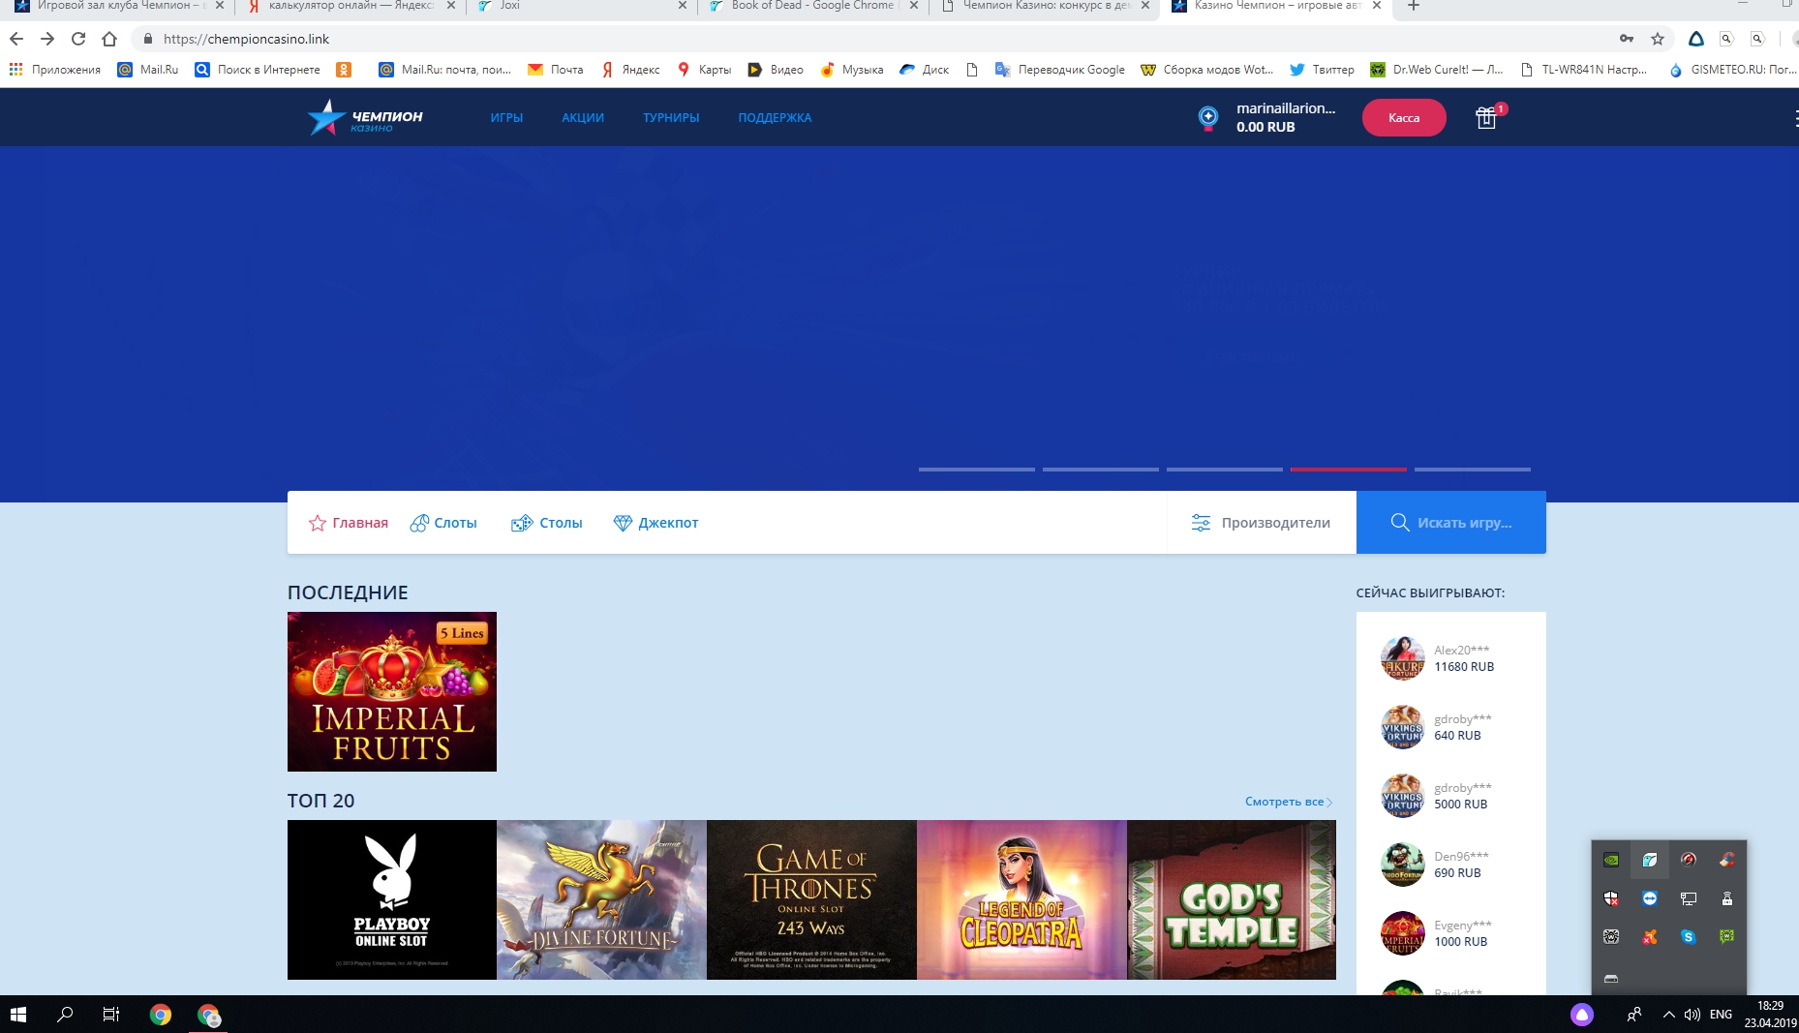Select the first banner slide indicator
This screenshot has height=1033, width=1799.
[976, 470]
